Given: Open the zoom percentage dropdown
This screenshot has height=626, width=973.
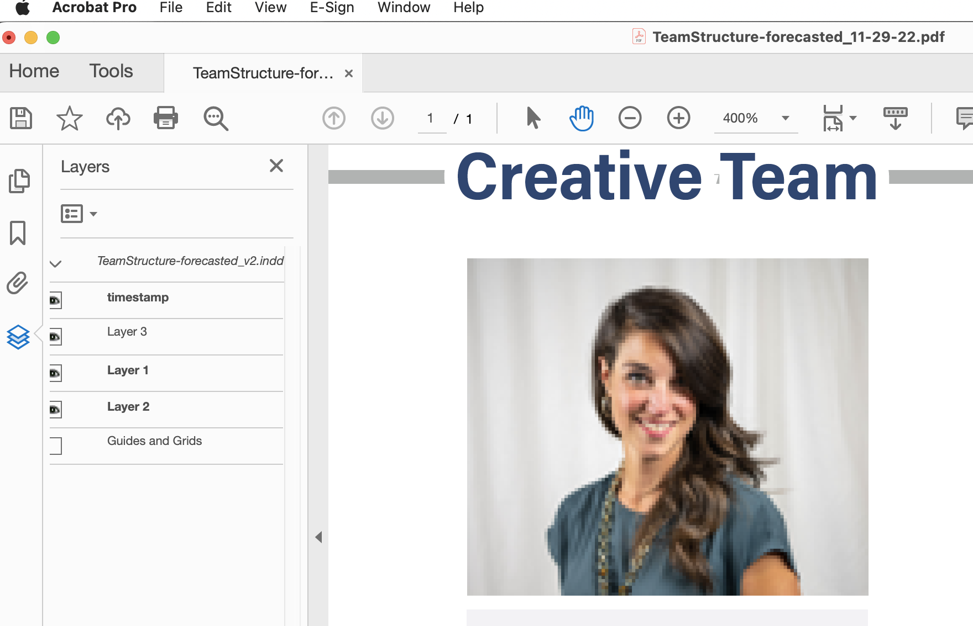Looking at the screenshot, I should pos(785,118).
